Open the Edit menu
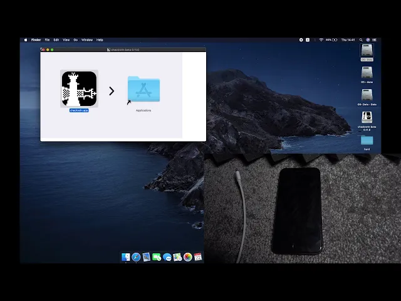Image resolution: width=401 pixels, height=301 pixels. (56, 40)
